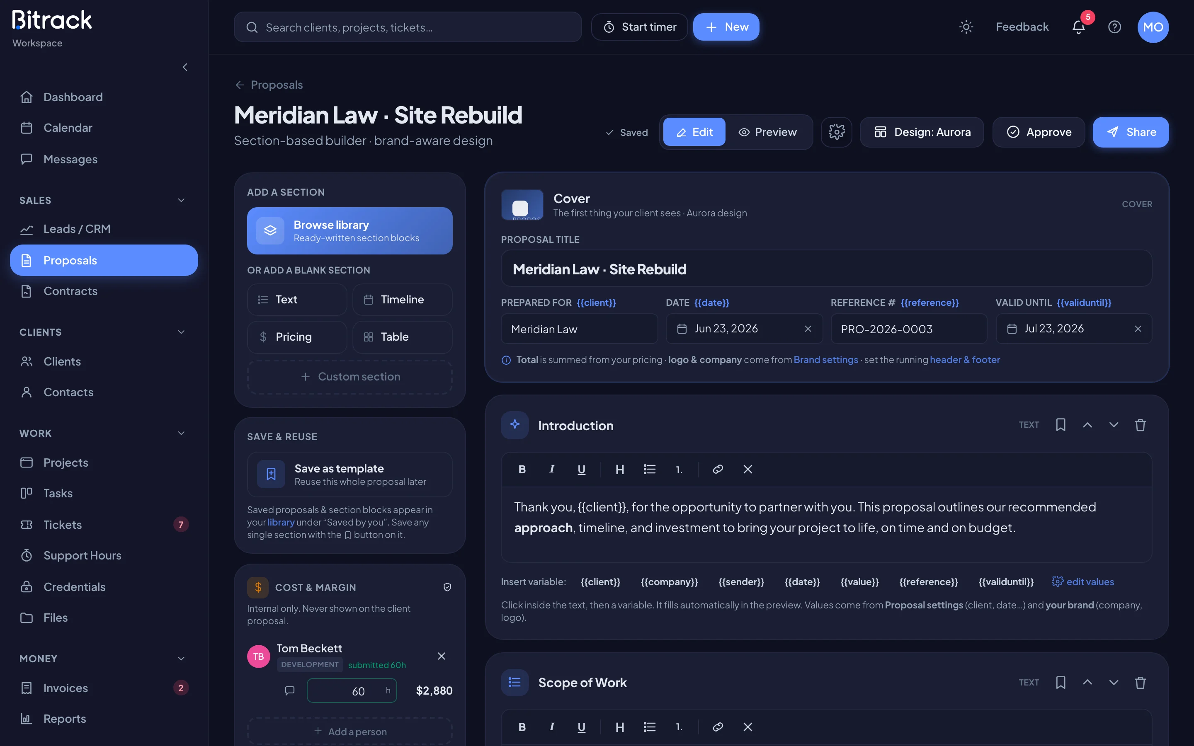The height and width of the screenshot is (746, 1194).
Task: Apply underline in Introduction toolbar
Action: [581, 469]
